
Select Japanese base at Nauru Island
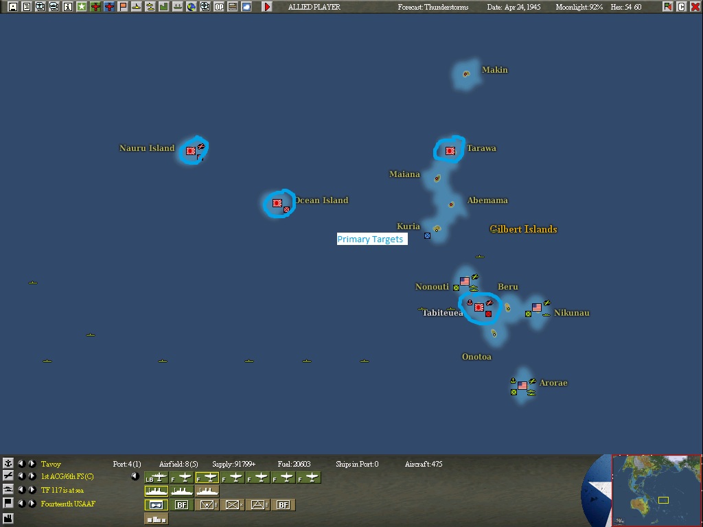click(191, 151)
